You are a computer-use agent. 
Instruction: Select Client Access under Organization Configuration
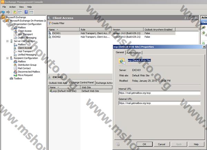coord(25,31)
